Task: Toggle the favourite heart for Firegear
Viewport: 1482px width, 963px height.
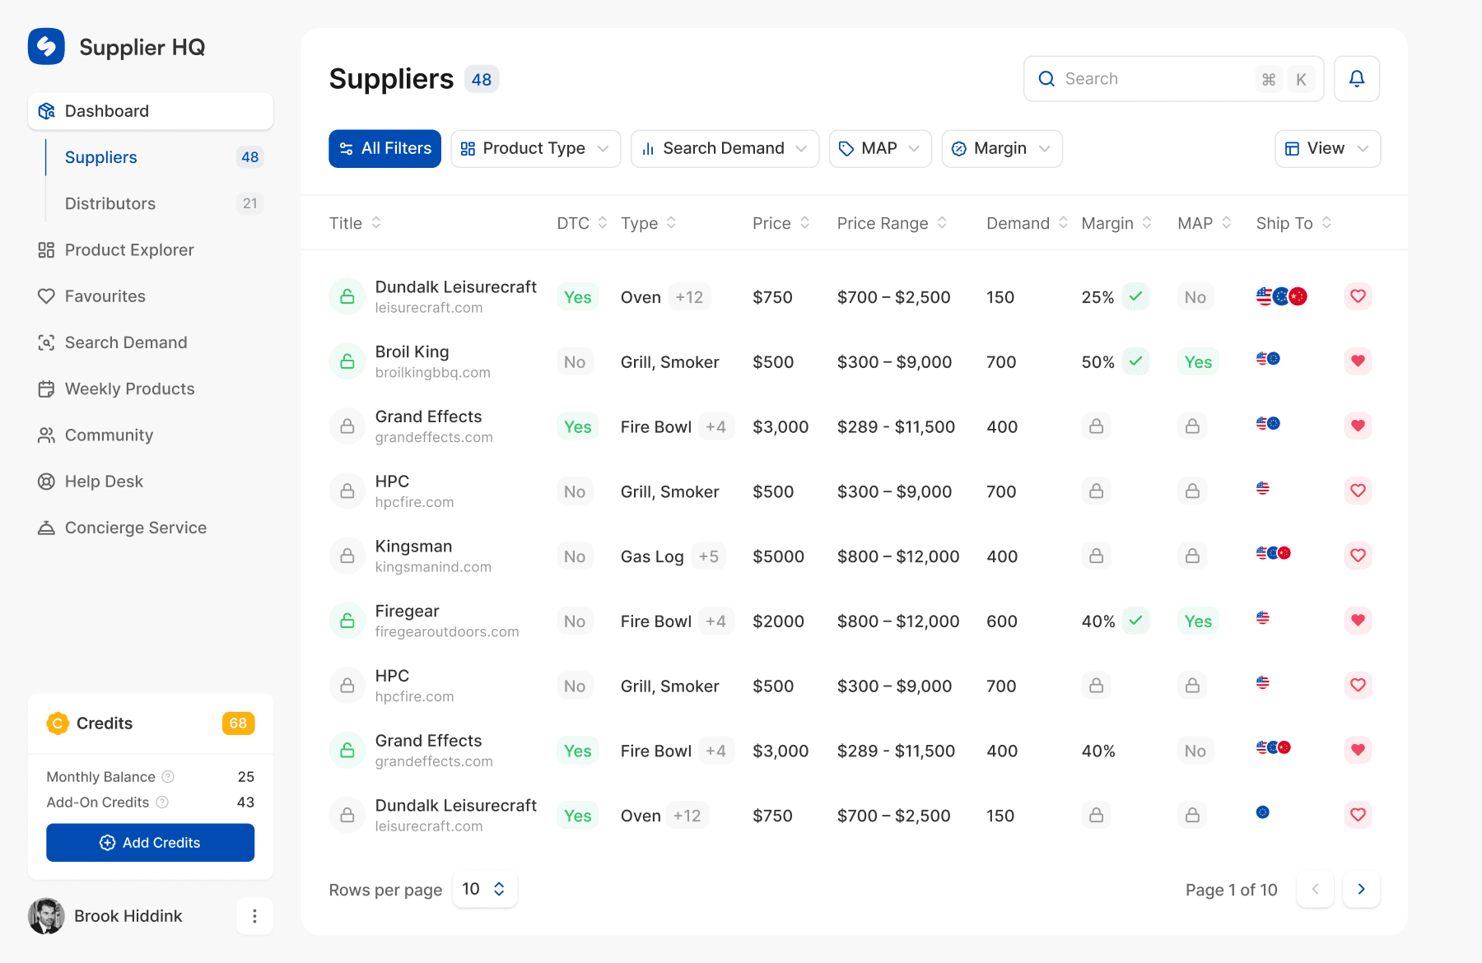Action: point(1358,620)
